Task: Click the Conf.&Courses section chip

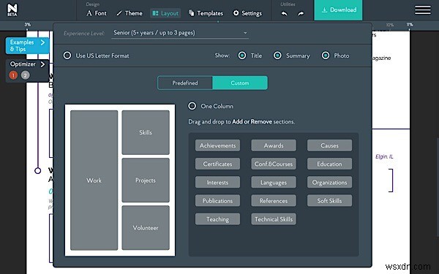Action: 274,164
